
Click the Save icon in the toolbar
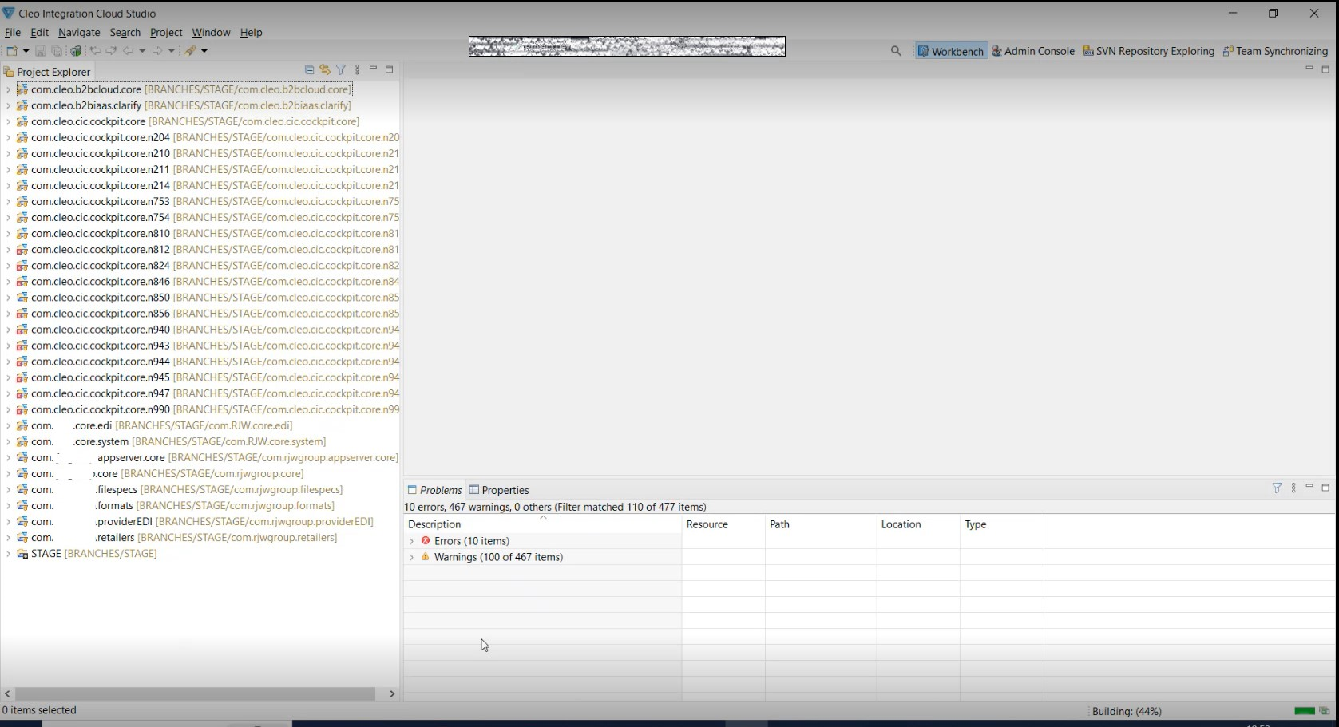coord(40,50)
